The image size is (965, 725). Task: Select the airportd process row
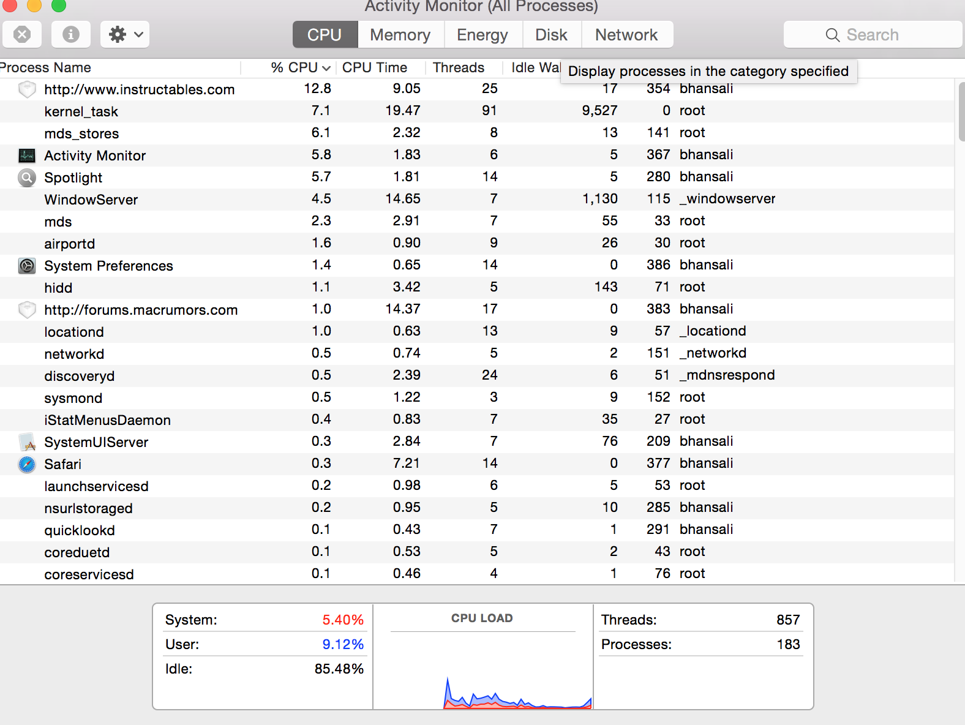(477, 244)
